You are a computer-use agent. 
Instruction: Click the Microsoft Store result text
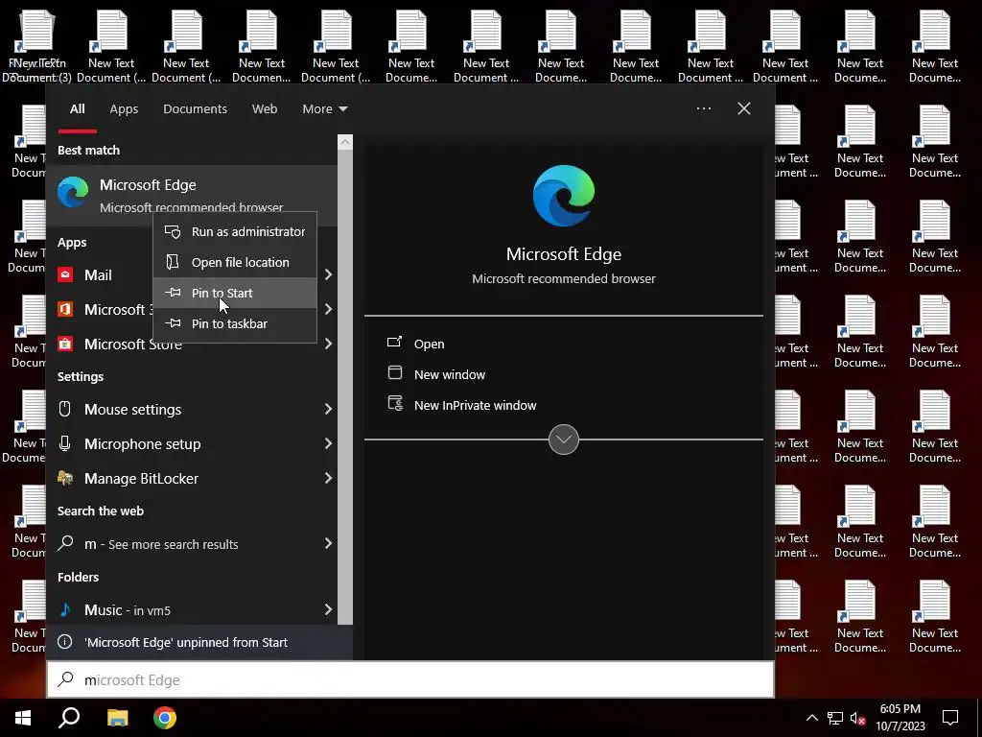tap(132, 345)
